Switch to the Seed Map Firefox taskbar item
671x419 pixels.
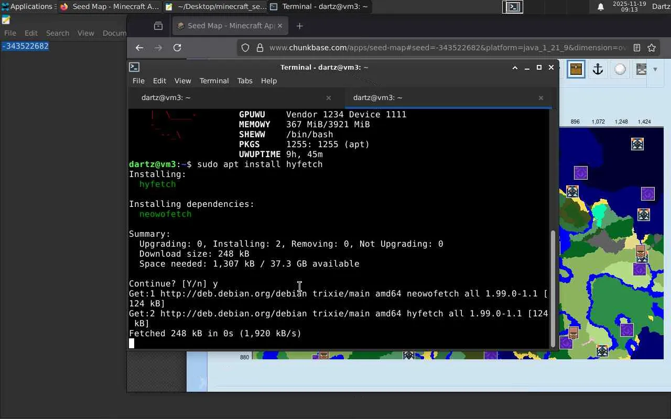tap(109, 6)
